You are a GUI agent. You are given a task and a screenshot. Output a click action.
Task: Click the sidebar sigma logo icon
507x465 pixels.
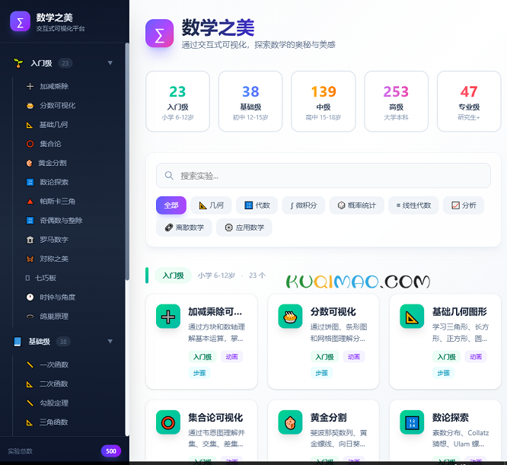coord(20,21)
